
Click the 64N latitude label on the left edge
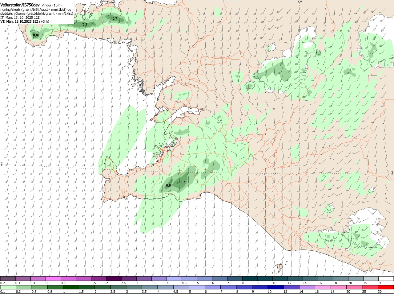[x=2, y=164]
